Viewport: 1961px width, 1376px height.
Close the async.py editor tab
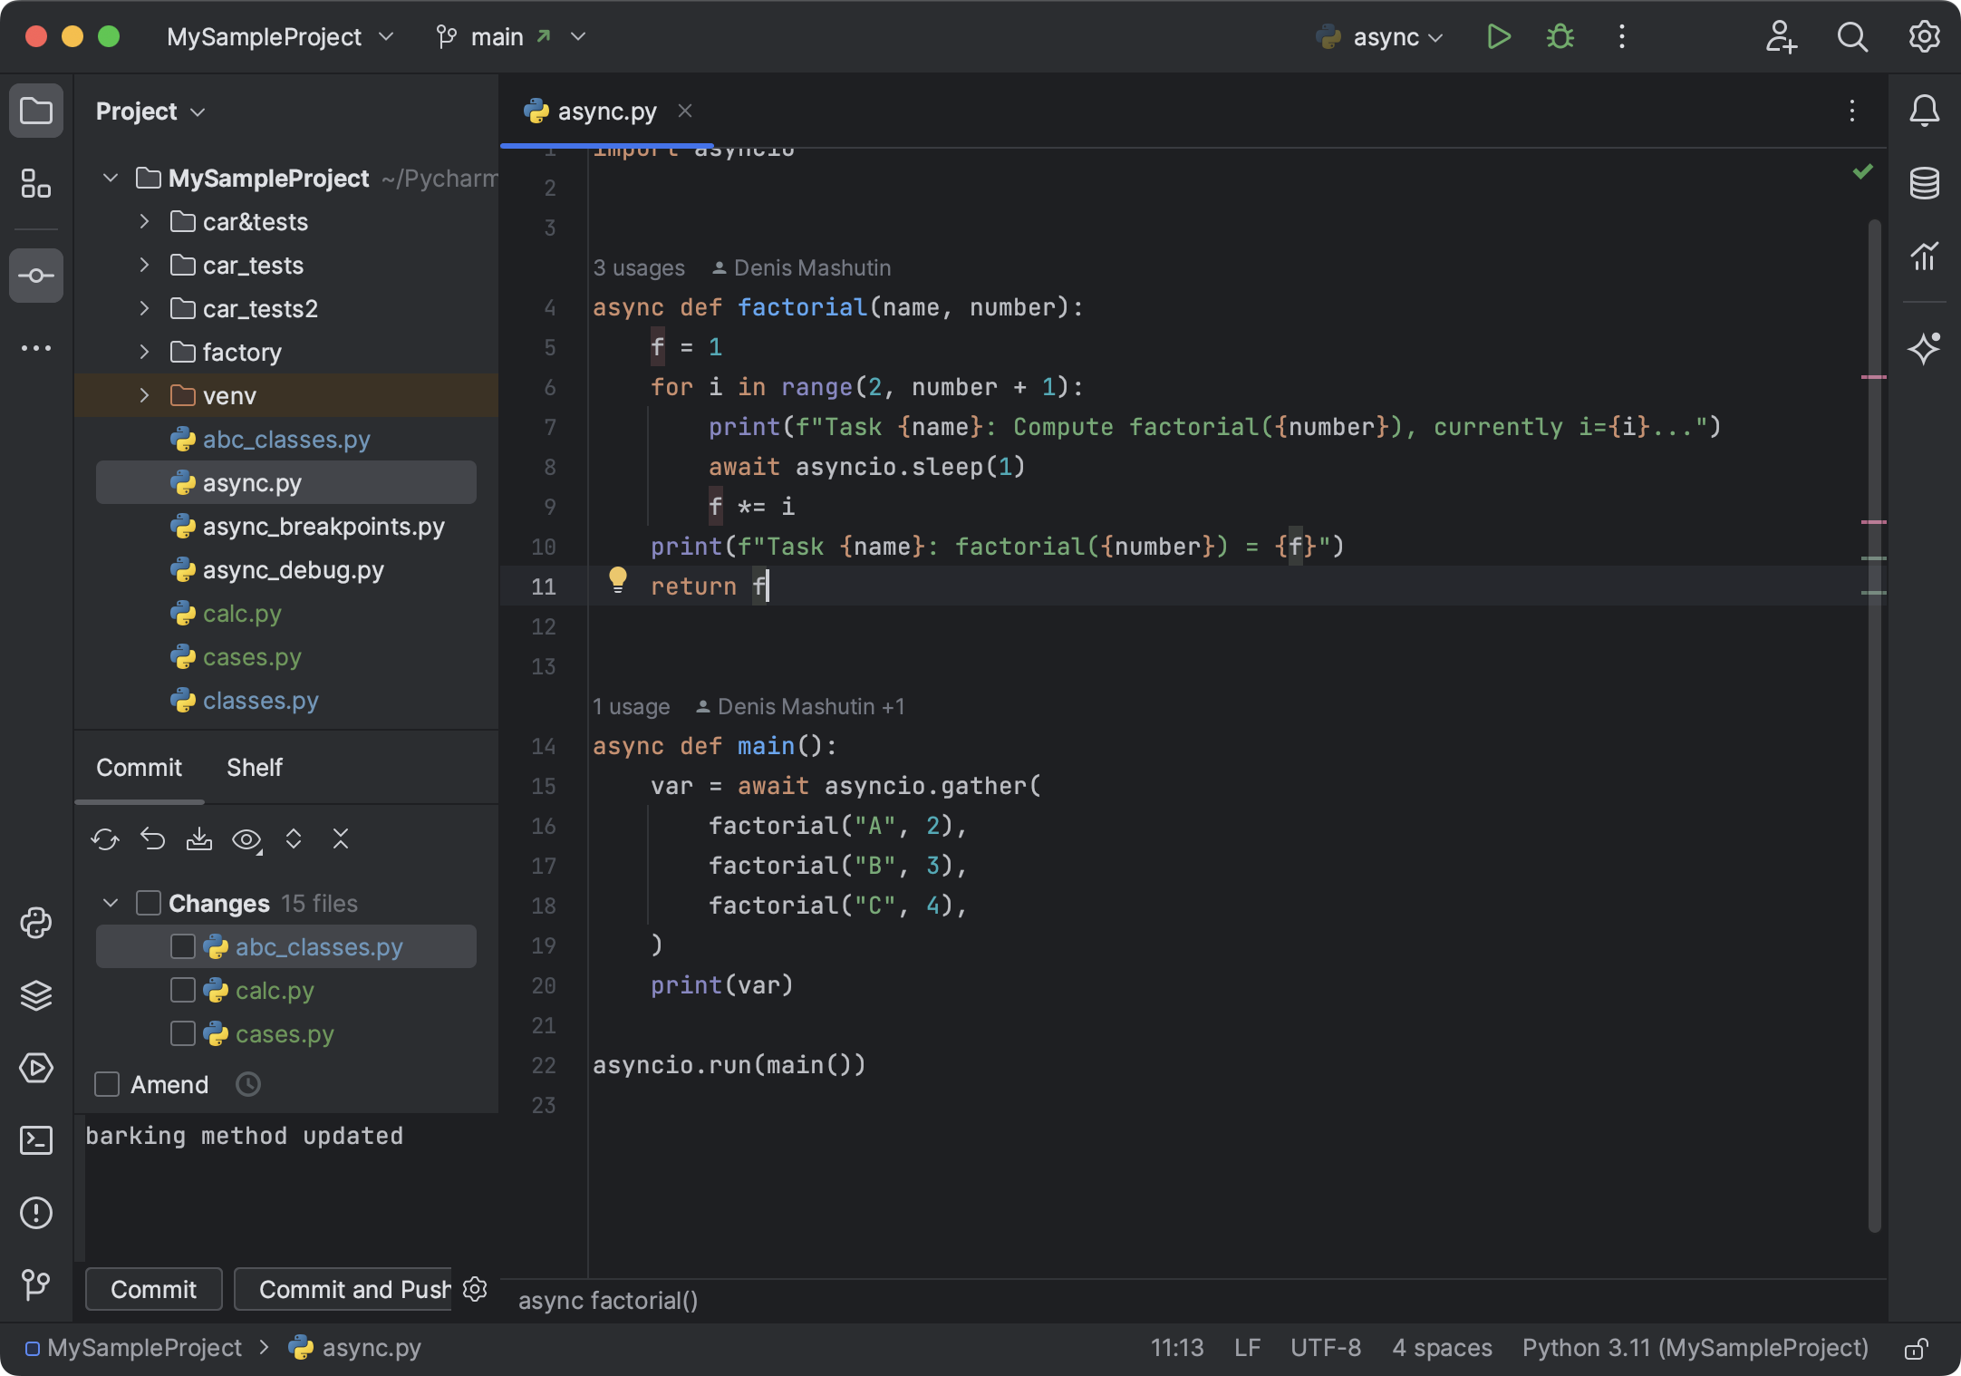(686, 111)
